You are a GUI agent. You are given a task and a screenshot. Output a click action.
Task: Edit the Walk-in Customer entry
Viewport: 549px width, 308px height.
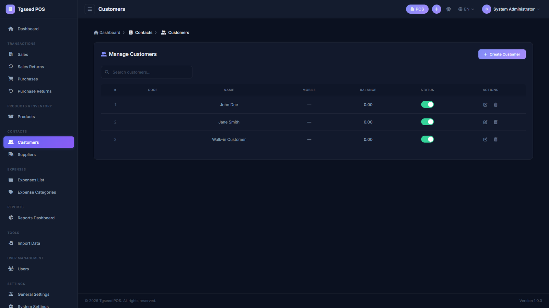485,140
